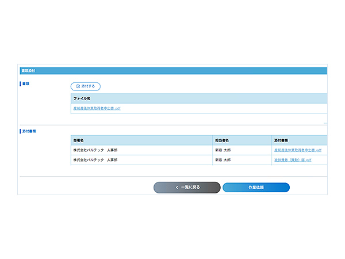Click the ファイル名 column header
This screenshot has width=345, height=259.
point(82,98)
